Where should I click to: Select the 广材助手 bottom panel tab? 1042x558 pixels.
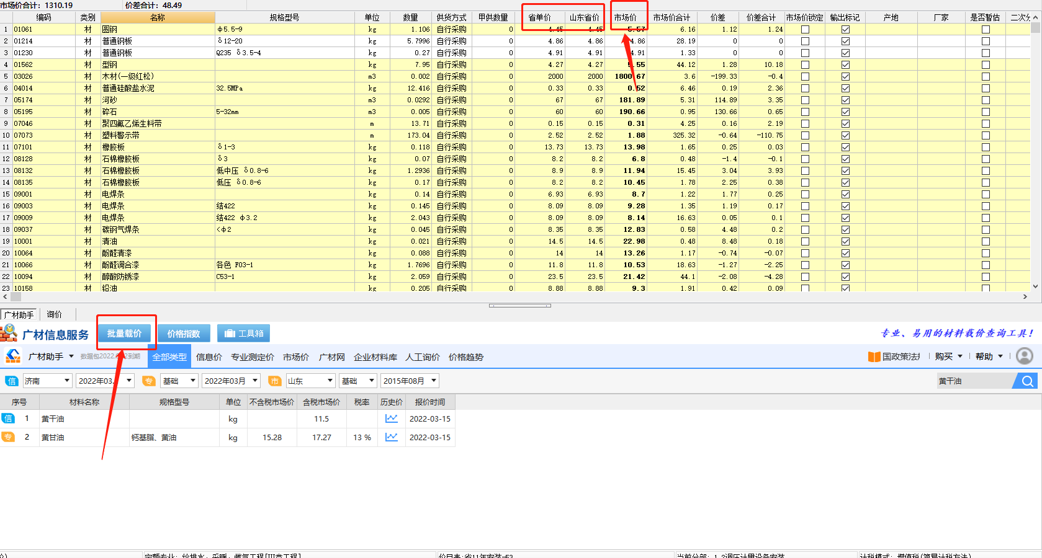point(19,314)
